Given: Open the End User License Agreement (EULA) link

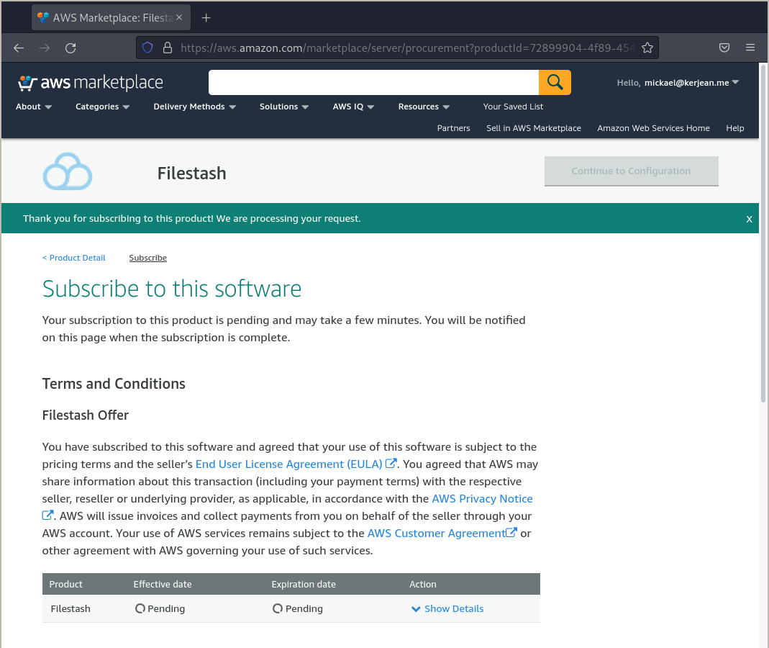Looking at the screenshot, I should tap(289, 464).
